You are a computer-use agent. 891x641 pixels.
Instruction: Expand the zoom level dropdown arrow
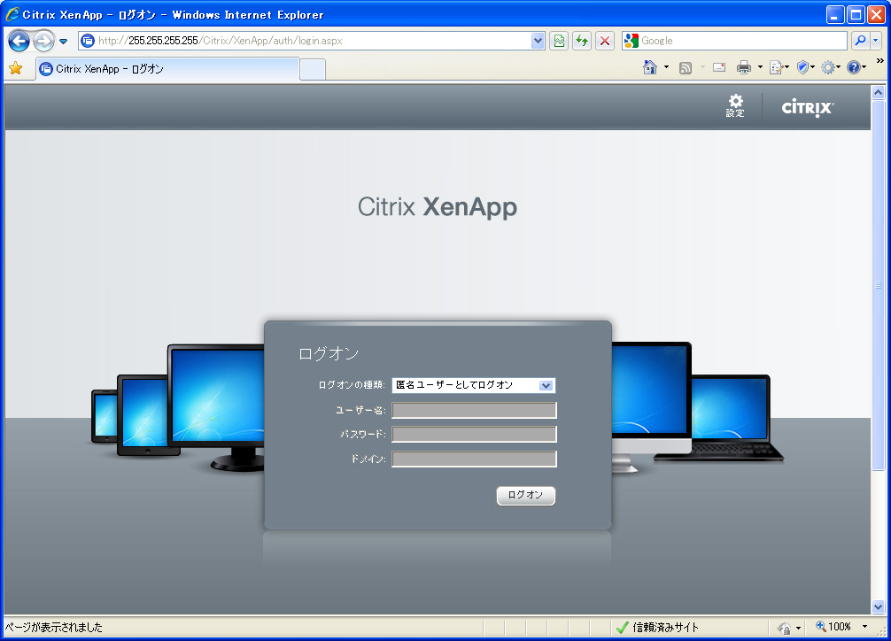point(864,627)
